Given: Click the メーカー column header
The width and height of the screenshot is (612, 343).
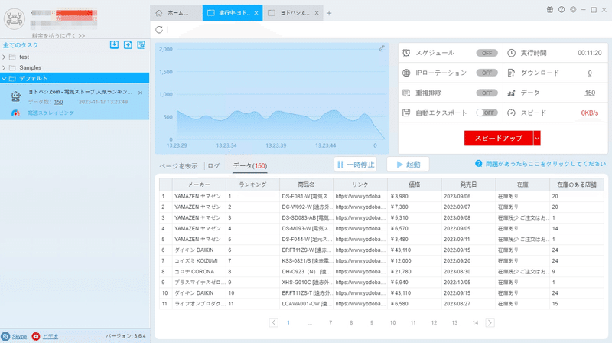Looking at the screenshot, I should [x=199, y=185].
